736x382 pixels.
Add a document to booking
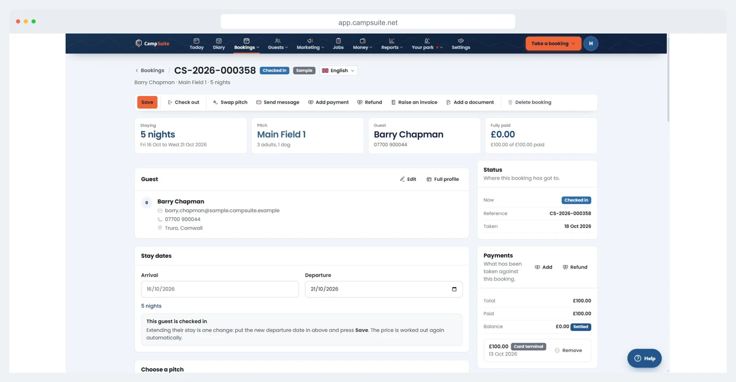click(470, 102)
